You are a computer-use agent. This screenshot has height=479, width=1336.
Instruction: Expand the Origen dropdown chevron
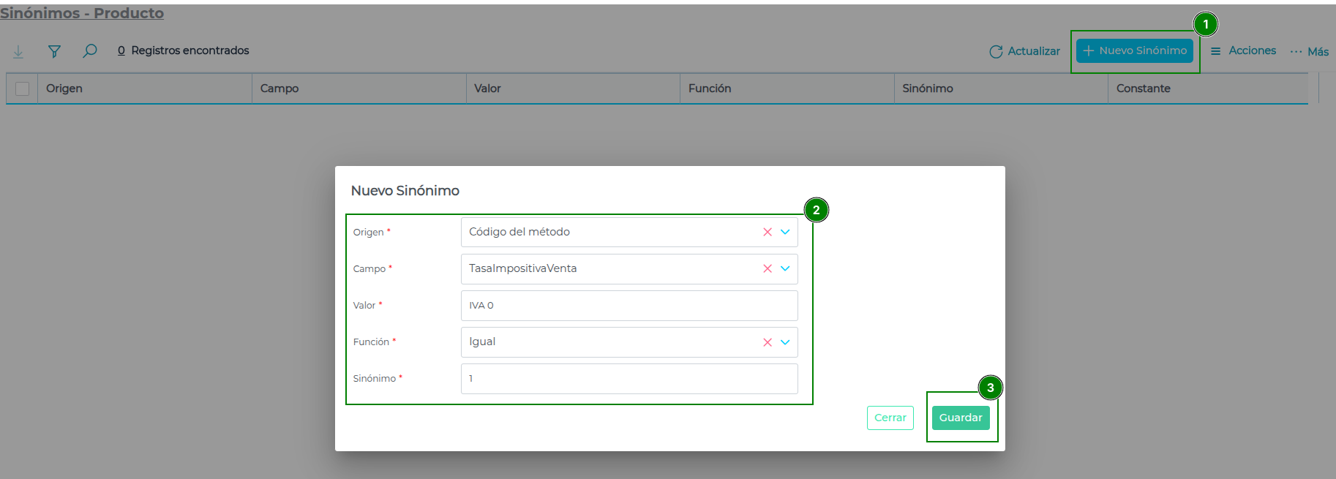coord(785,232)
